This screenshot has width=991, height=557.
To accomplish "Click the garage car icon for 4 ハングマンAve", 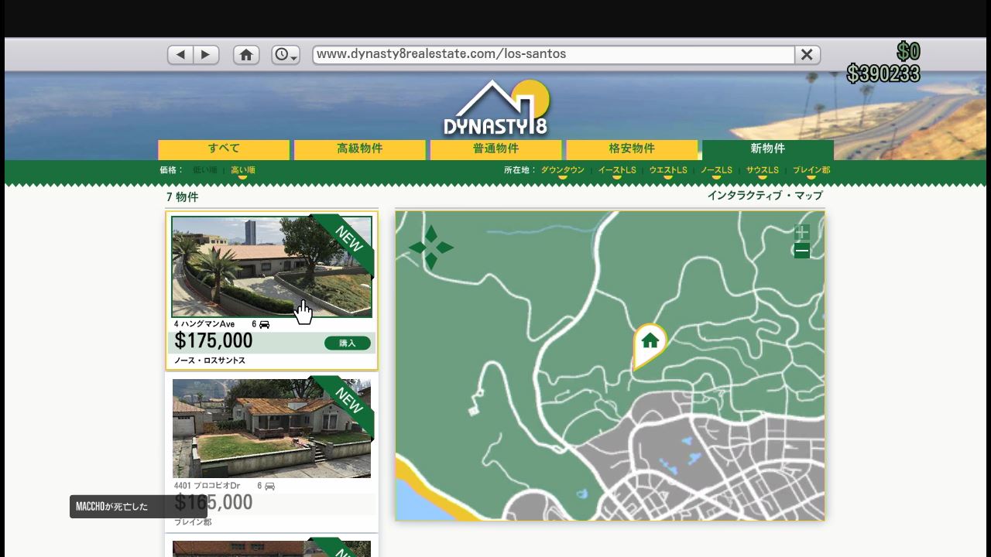I will [x=265, y=324].
